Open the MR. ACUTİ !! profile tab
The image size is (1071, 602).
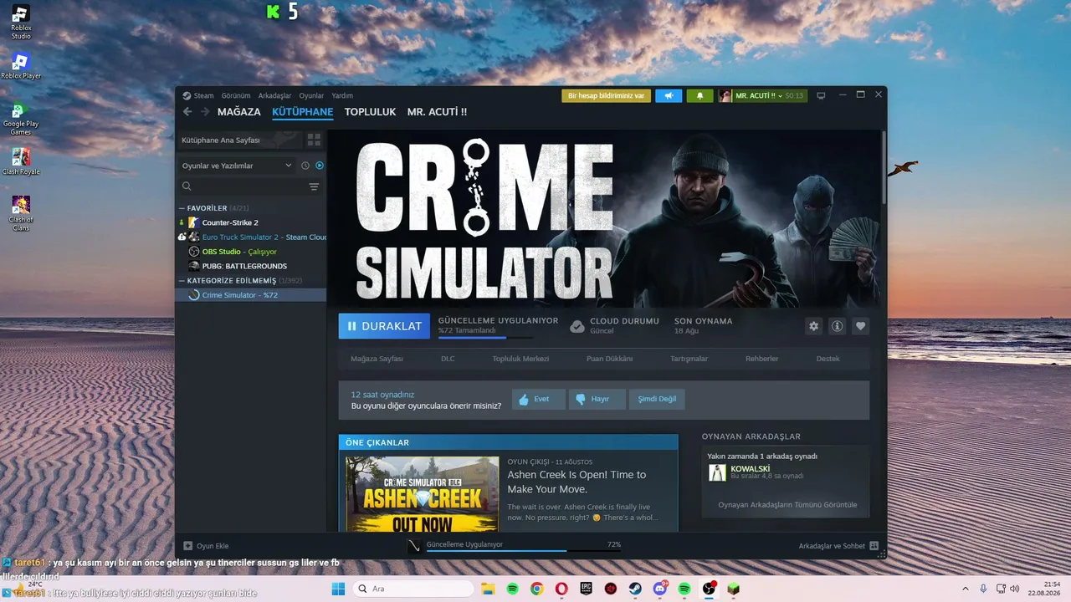point(437,112)
